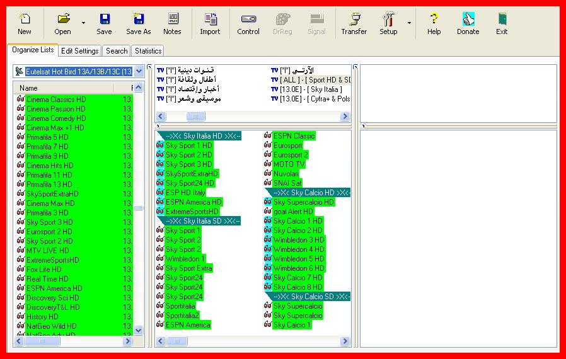The height and width of the screenshot is (359, 566).
Task: Select ESP HD Italy channel
Action: tap(185, 193)
